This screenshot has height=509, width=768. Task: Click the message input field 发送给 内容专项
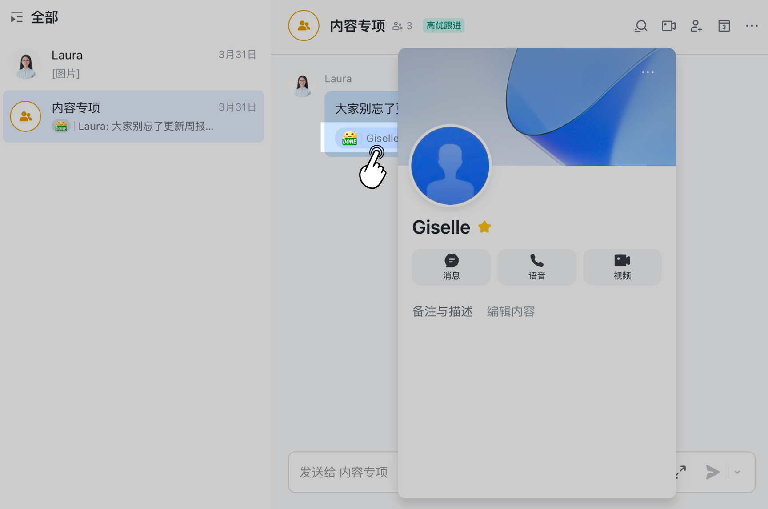tap(343, 472)
